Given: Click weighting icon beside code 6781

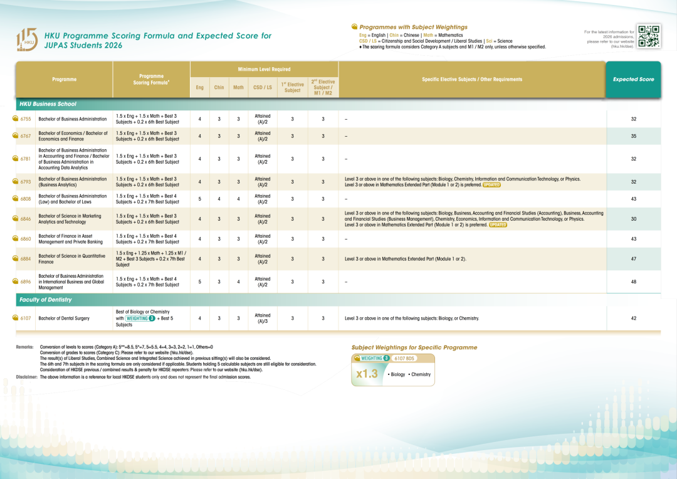Looking at the screenshot, I should (16, 159).
